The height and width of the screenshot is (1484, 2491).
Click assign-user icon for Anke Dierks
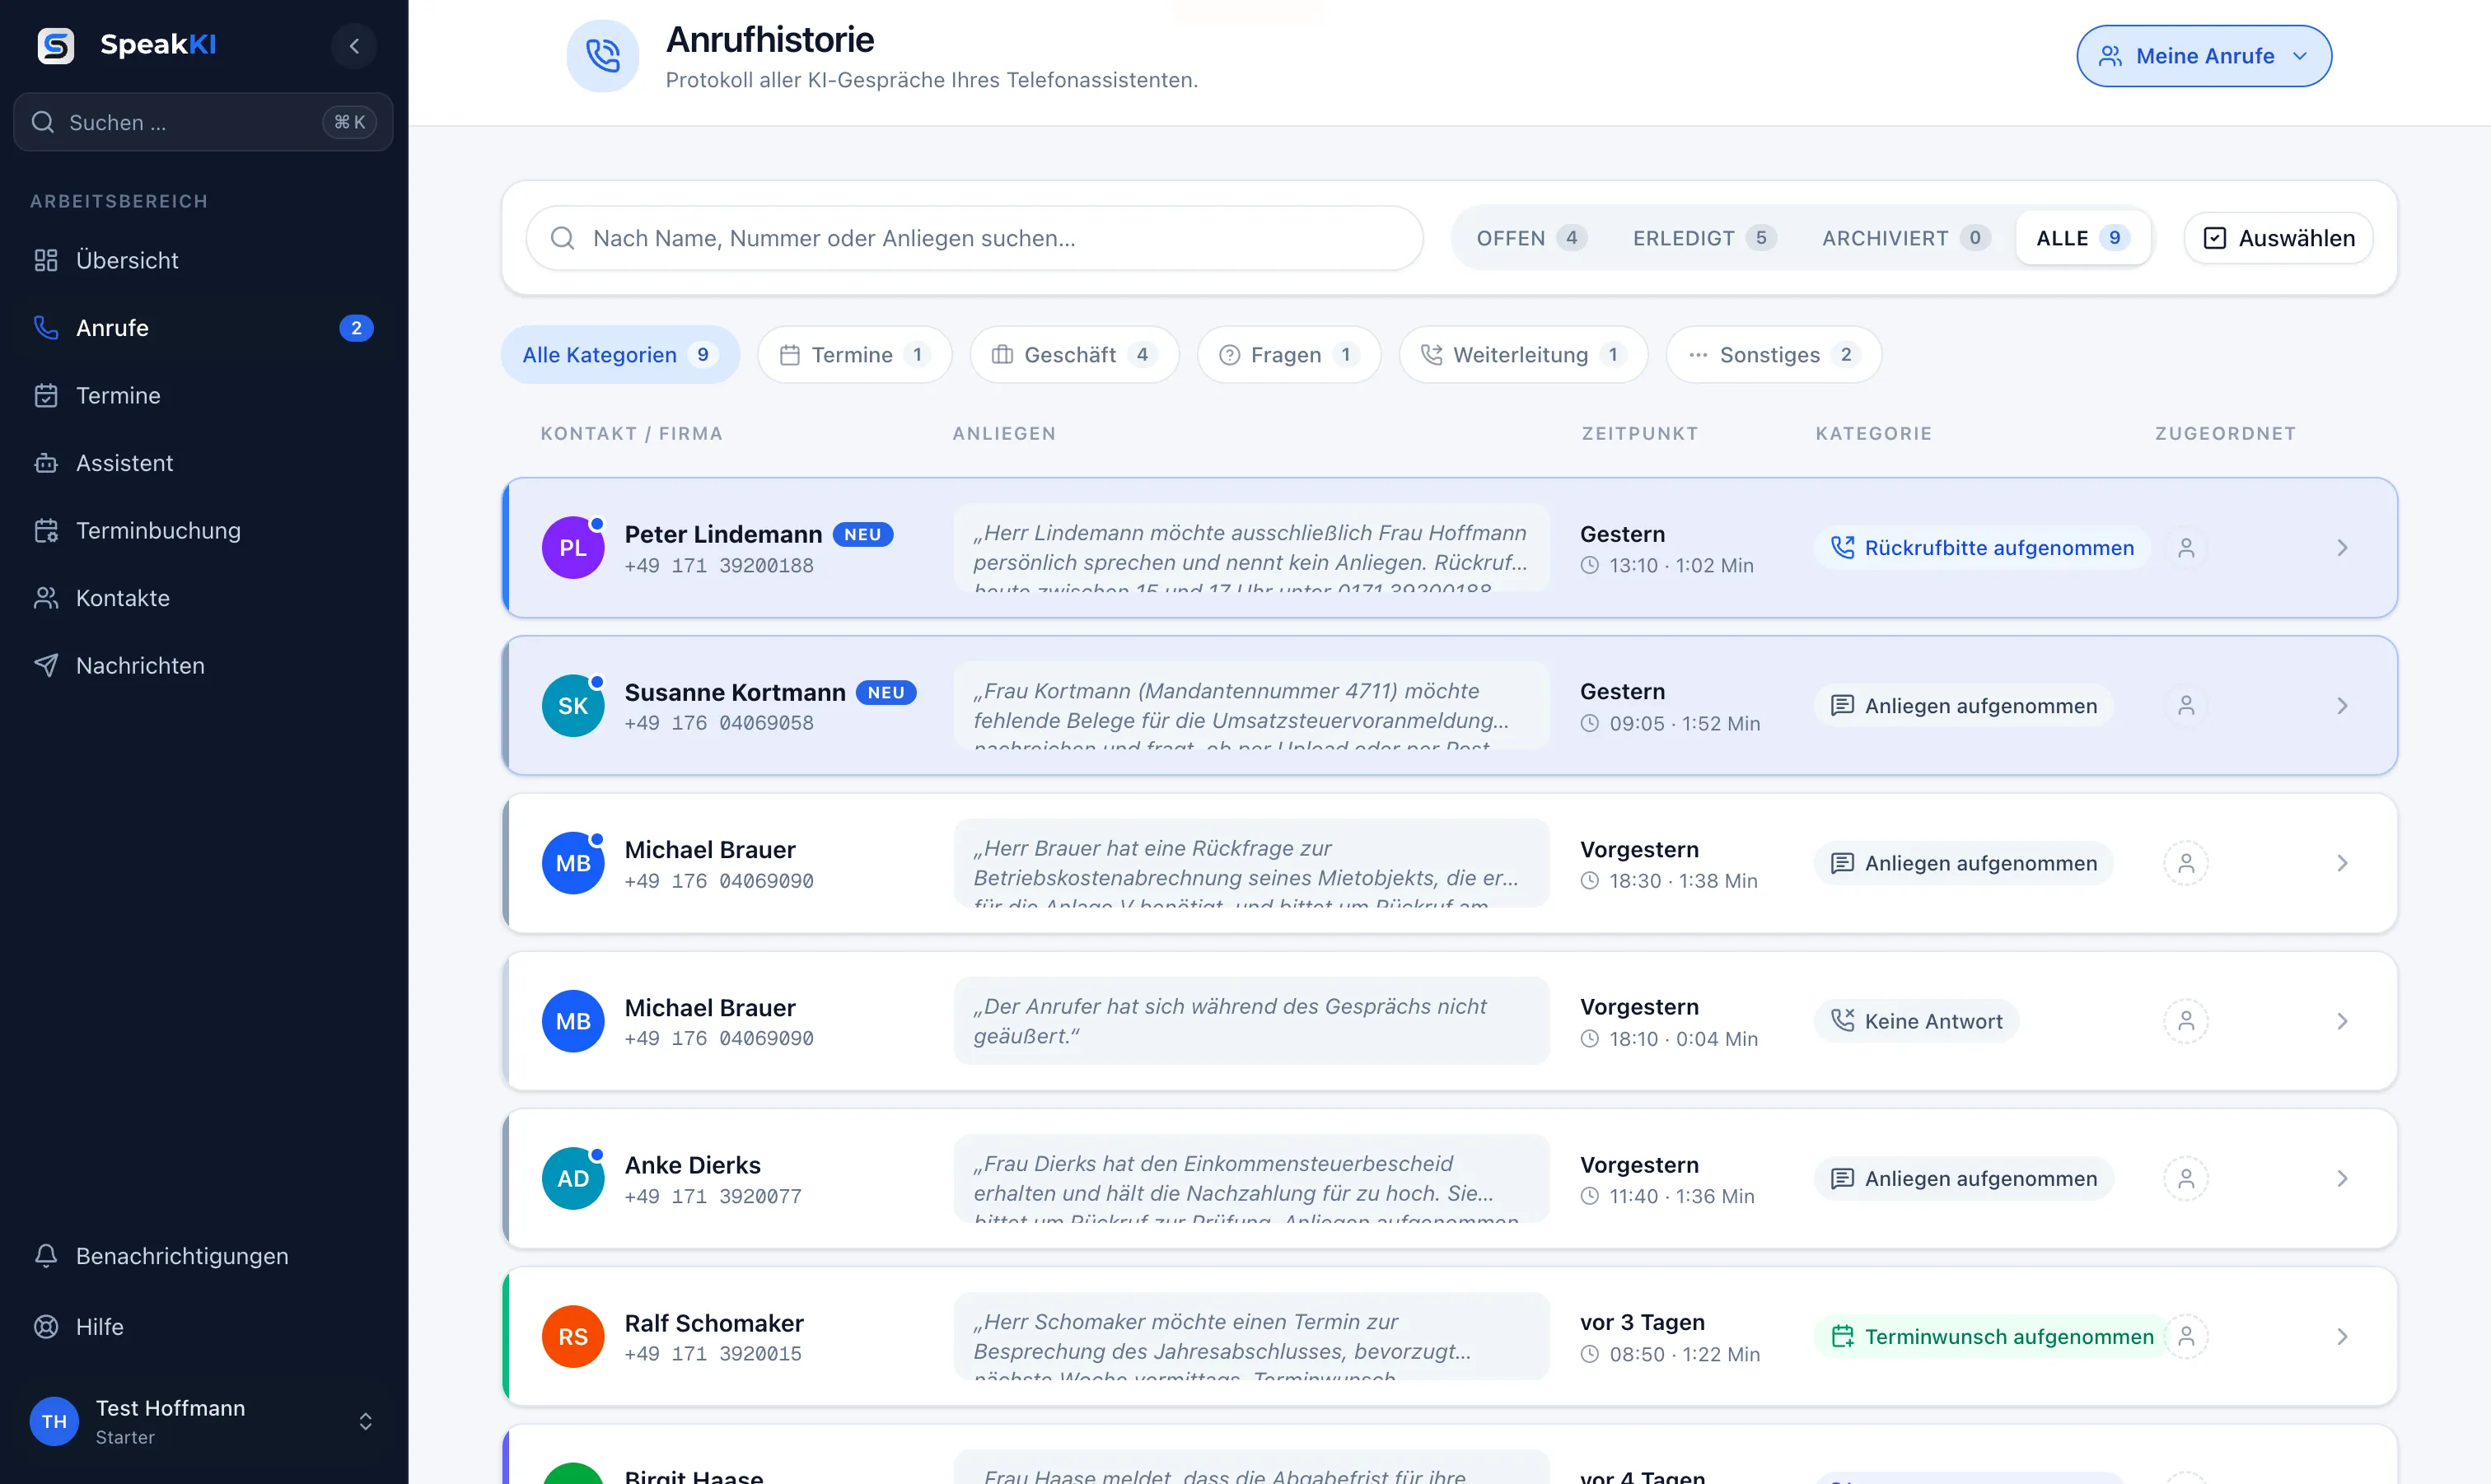point(2186,1179)
